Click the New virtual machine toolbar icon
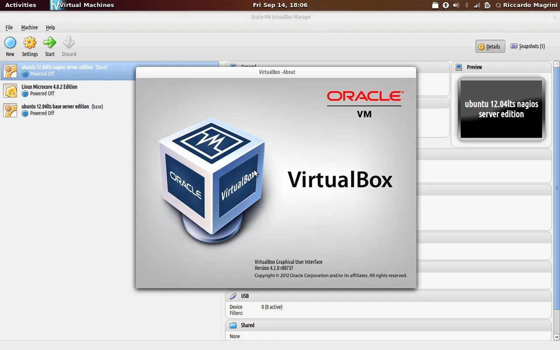 click(10, 43)
